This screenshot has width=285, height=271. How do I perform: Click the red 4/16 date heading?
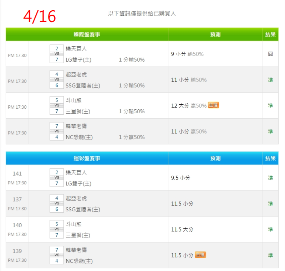click(40, 16)
